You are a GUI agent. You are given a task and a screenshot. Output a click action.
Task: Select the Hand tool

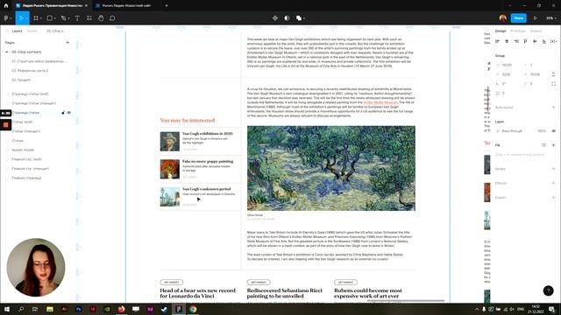click(x=101, y=18)
